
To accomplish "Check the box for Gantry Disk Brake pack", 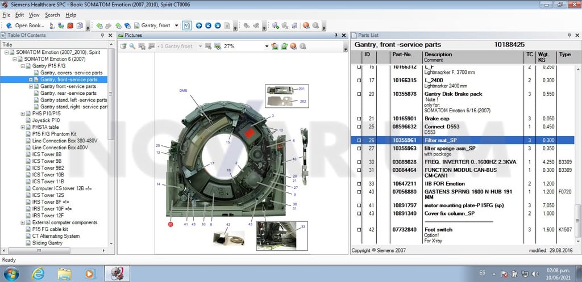I will tap(359, 94).
